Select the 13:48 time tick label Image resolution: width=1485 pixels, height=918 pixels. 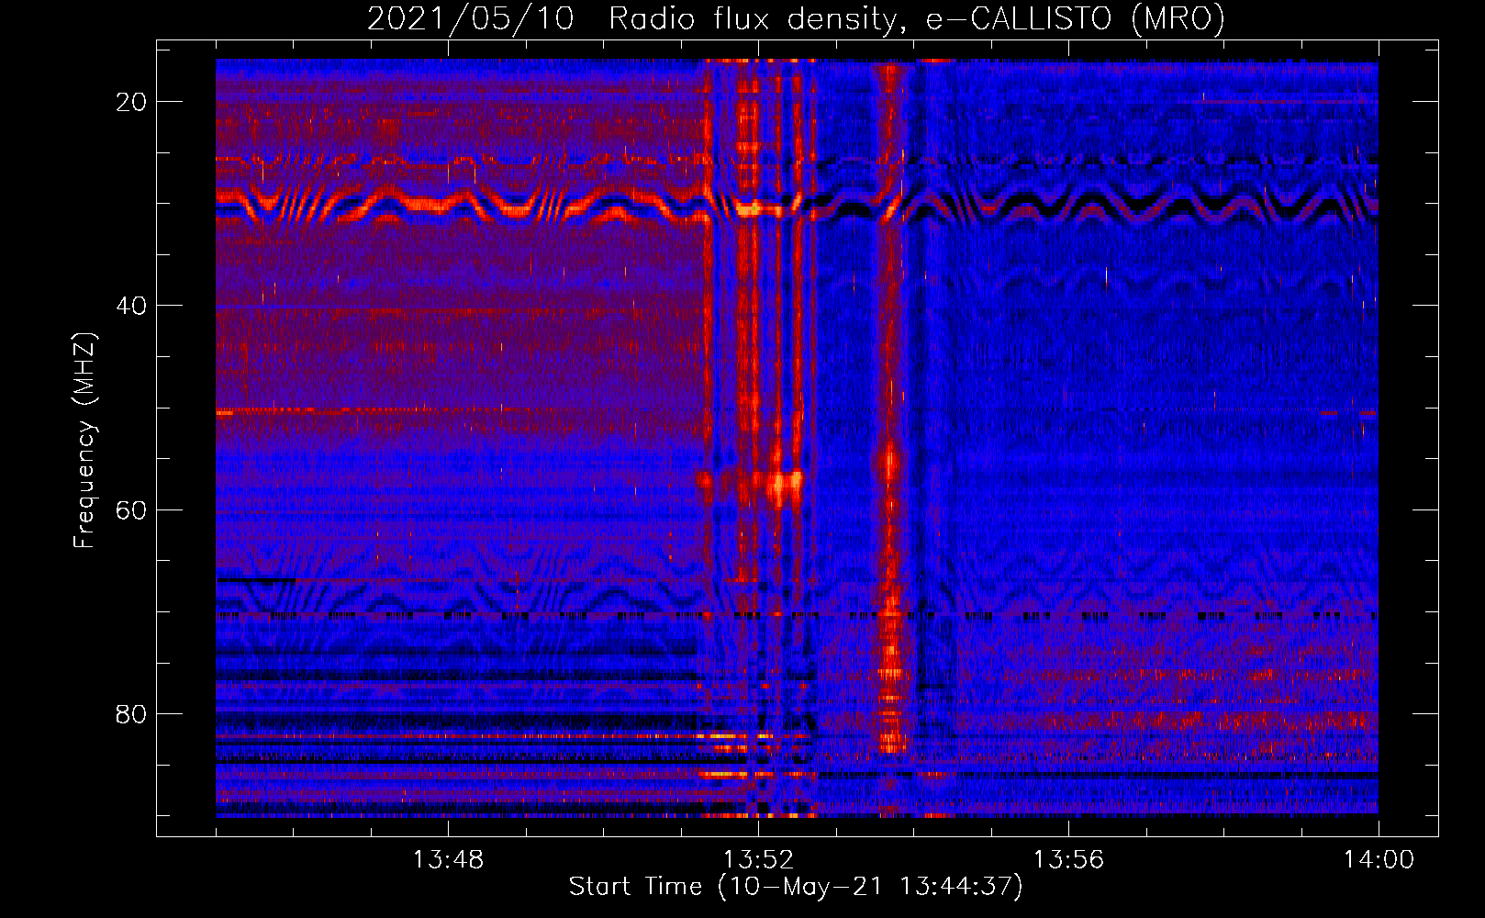coord(447,860)
